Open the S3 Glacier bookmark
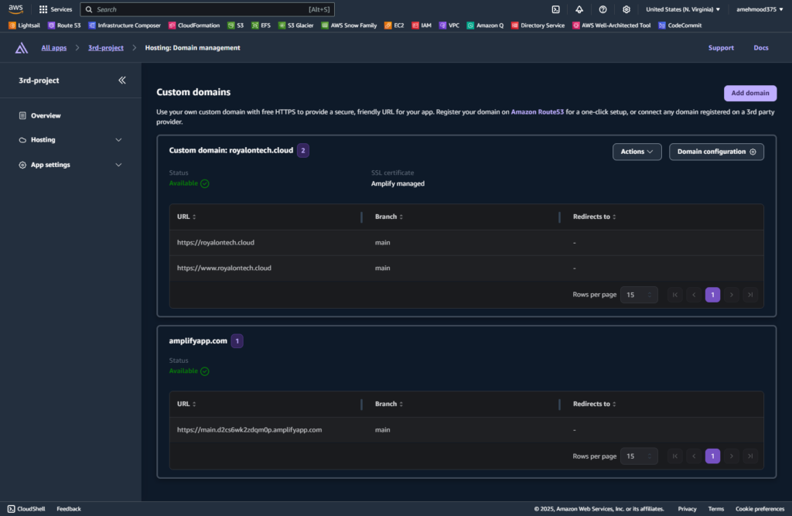 pos(296,26)
